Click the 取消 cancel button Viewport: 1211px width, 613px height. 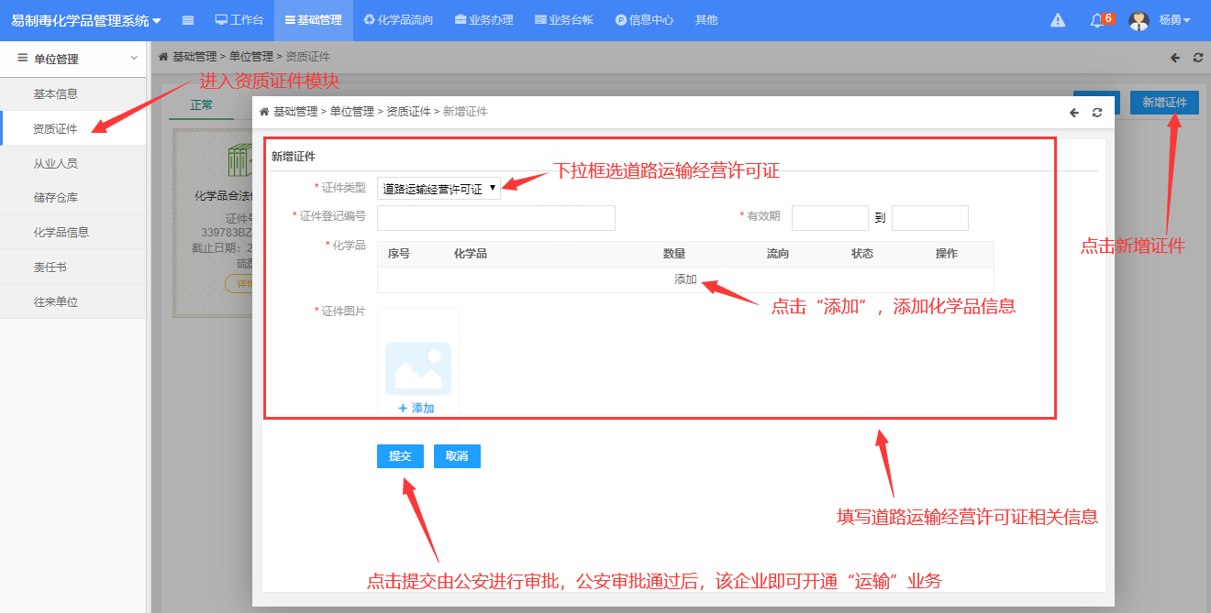coord(457,456)
